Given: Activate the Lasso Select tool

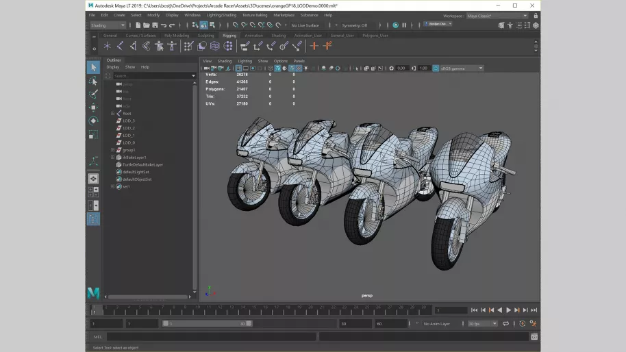Looking at the screenshot, I should point(93,81).
